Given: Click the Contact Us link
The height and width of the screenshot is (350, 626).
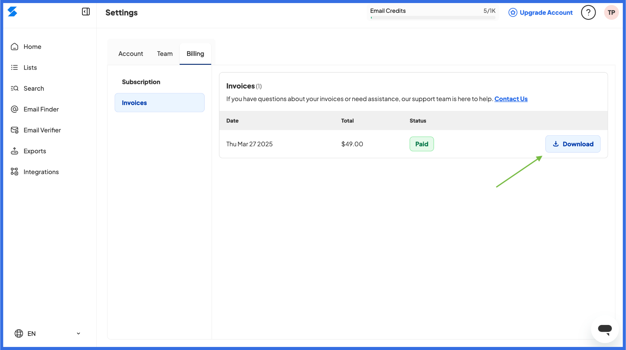Looking at the screenshot, I should tap(511, 99).
